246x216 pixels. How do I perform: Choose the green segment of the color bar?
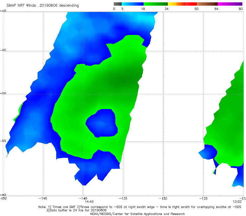click(156, 4)
